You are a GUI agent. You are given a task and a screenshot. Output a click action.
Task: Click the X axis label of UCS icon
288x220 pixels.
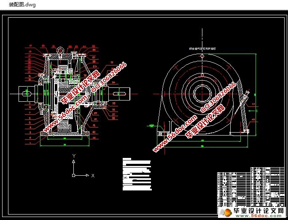[x=93, y=175]
